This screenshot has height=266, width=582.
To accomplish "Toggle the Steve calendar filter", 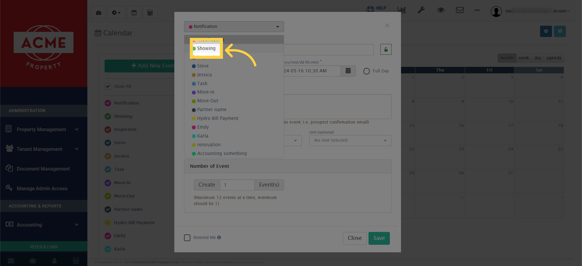I will (108, 143).
